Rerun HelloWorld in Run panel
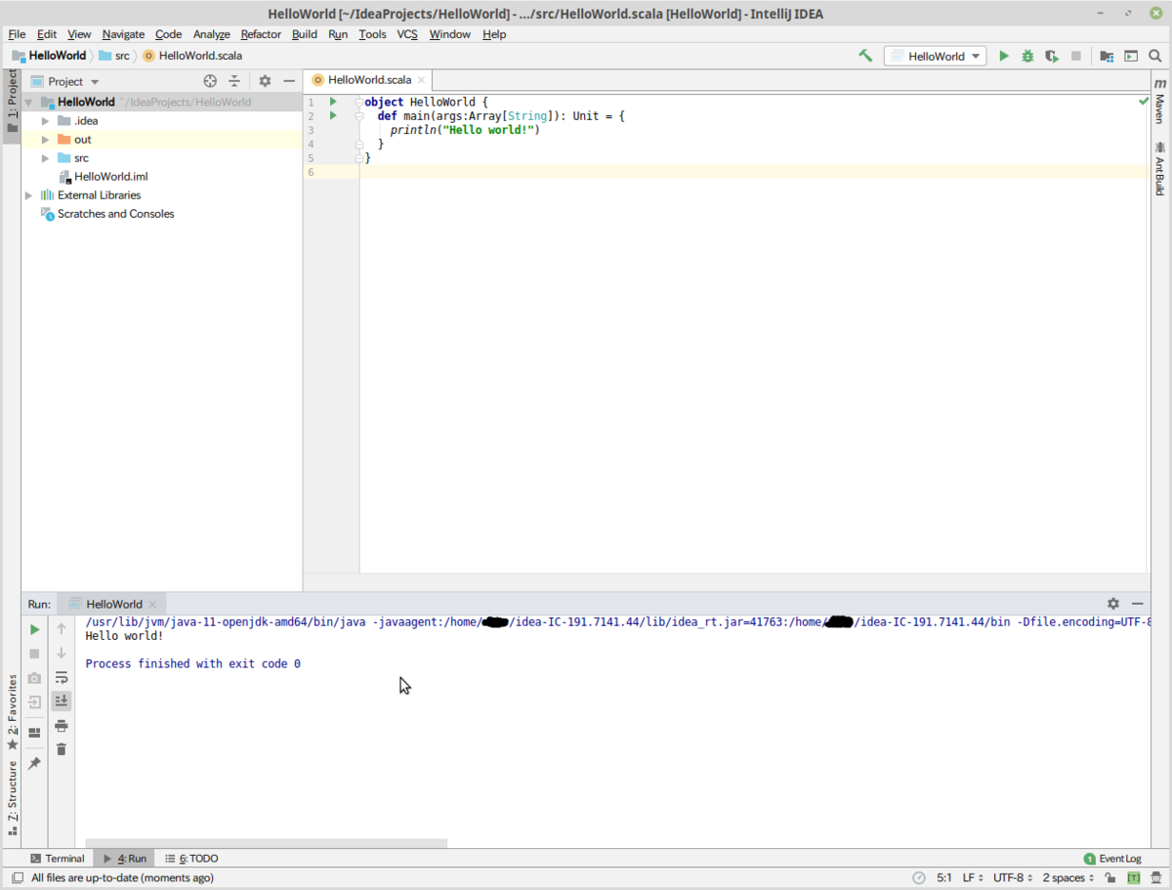 (34, 629)
